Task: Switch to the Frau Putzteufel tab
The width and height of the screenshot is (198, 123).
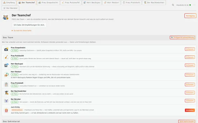Action: [x=71, y=2]
